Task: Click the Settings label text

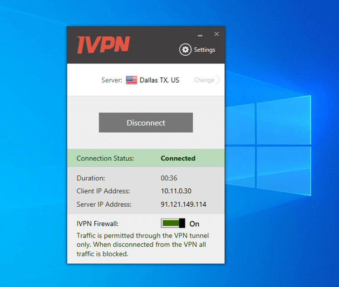Action: [x=205, y=50]
